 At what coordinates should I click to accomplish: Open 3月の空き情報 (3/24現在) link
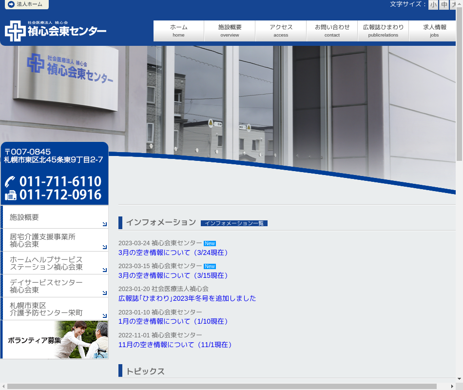[x=174, y=253]
